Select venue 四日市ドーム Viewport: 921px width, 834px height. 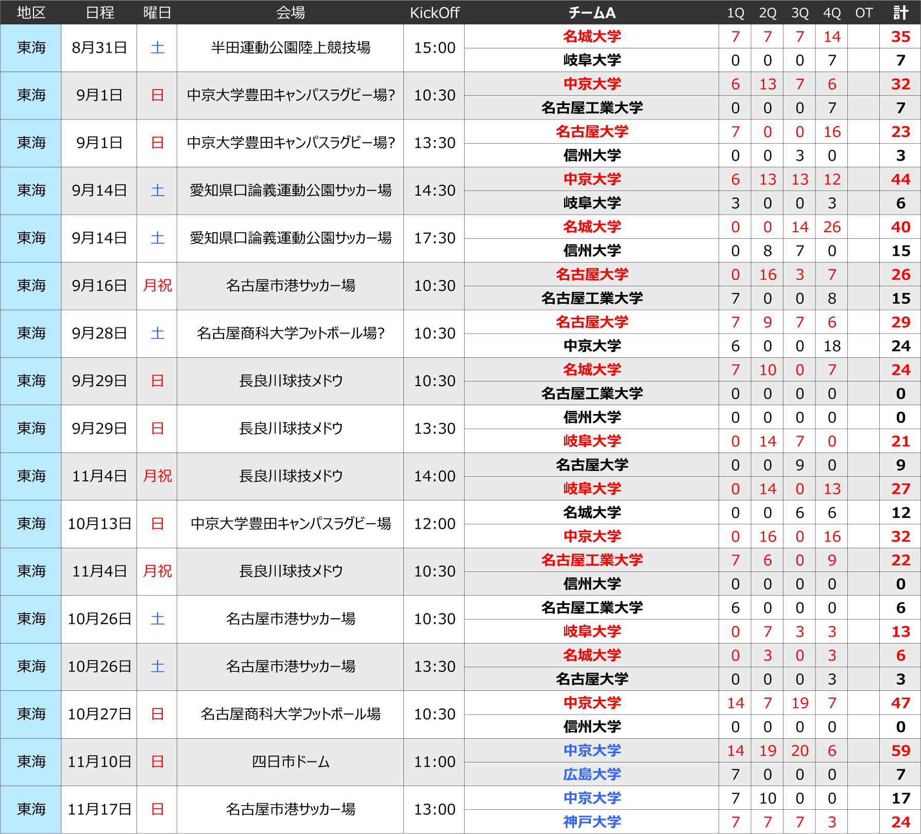click(x=291, y=762)
